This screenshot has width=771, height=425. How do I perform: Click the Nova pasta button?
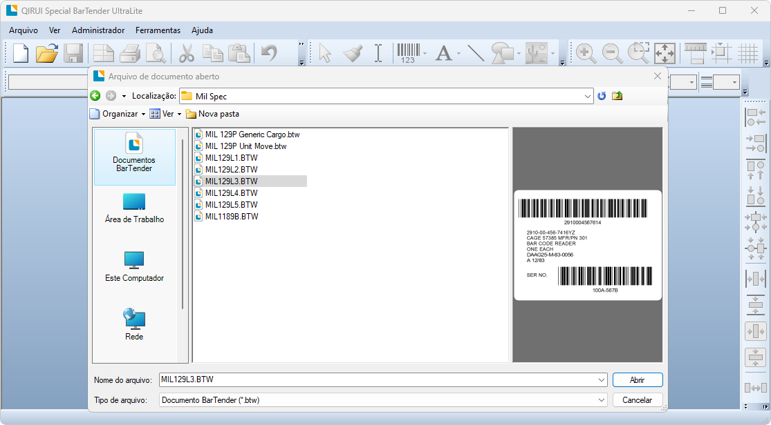tap(212, 114)
